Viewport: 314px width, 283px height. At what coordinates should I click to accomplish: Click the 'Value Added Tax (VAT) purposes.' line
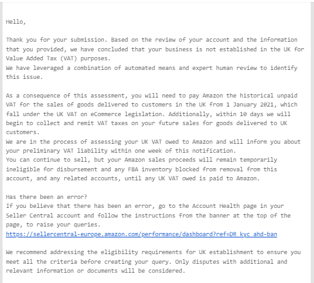coord(58,58)
